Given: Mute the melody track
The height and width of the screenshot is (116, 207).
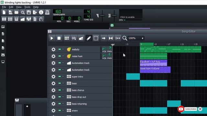Looking at the screenshot, I should (60, 49).
